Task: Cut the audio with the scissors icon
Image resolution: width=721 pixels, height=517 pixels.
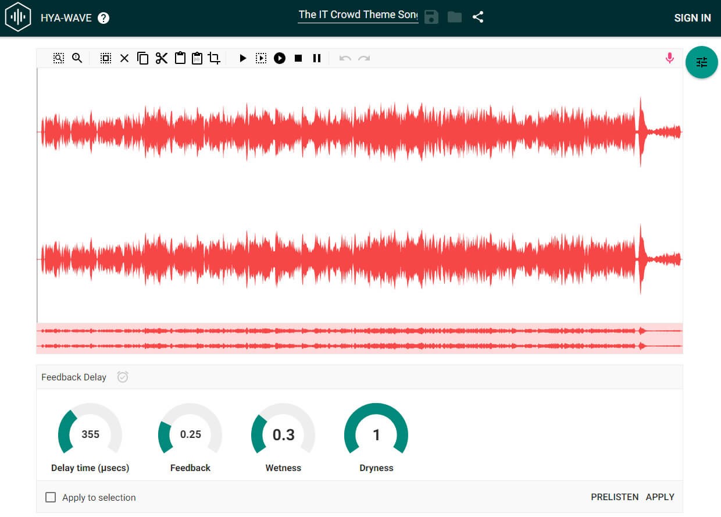Action: coord(162,58)
